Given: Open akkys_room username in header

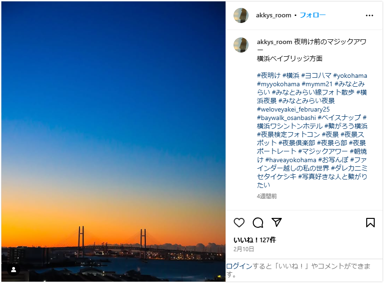Looking at the screenshot, I should point(273,15).
